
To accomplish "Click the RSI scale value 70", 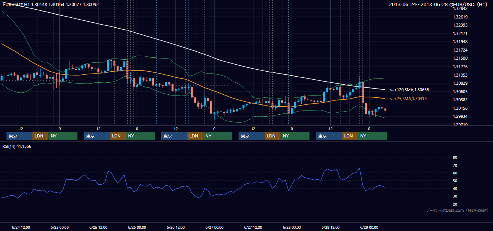I will (x=455, y=165).
